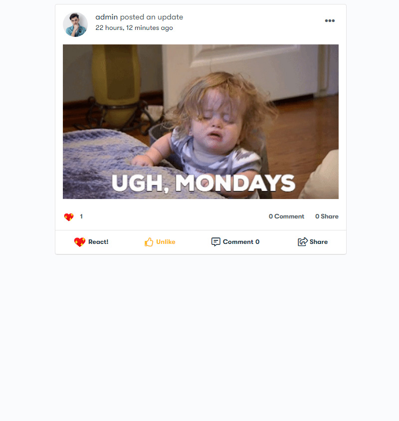Open the post timestamp '22 hours, 12 minutes ago'
This screenshot has width=399, height=421.
[x=134, y=27]
